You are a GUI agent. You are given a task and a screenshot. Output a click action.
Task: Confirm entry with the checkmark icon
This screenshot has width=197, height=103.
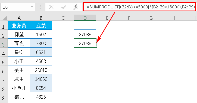(x=64, y=7)
